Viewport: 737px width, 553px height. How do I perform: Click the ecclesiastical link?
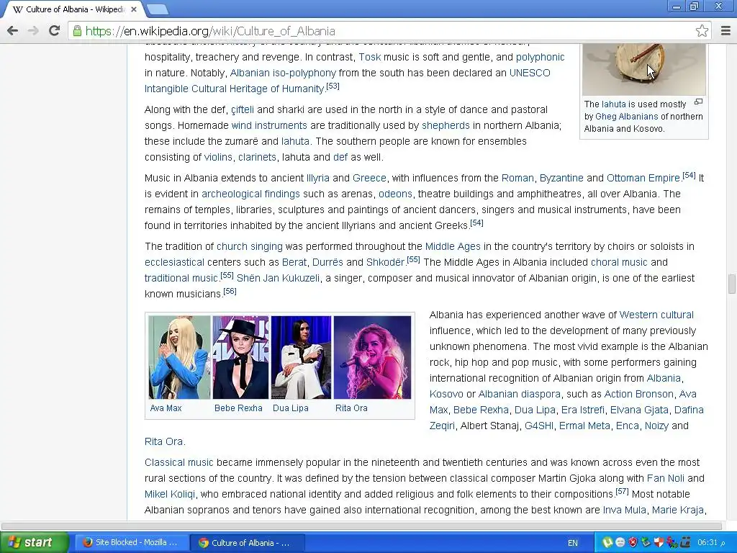[x=174, y=262]
